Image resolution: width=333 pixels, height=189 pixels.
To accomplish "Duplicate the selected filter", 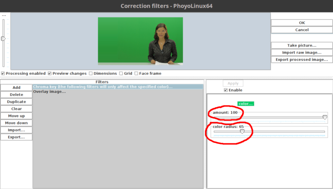I will [x=17, y=101].
